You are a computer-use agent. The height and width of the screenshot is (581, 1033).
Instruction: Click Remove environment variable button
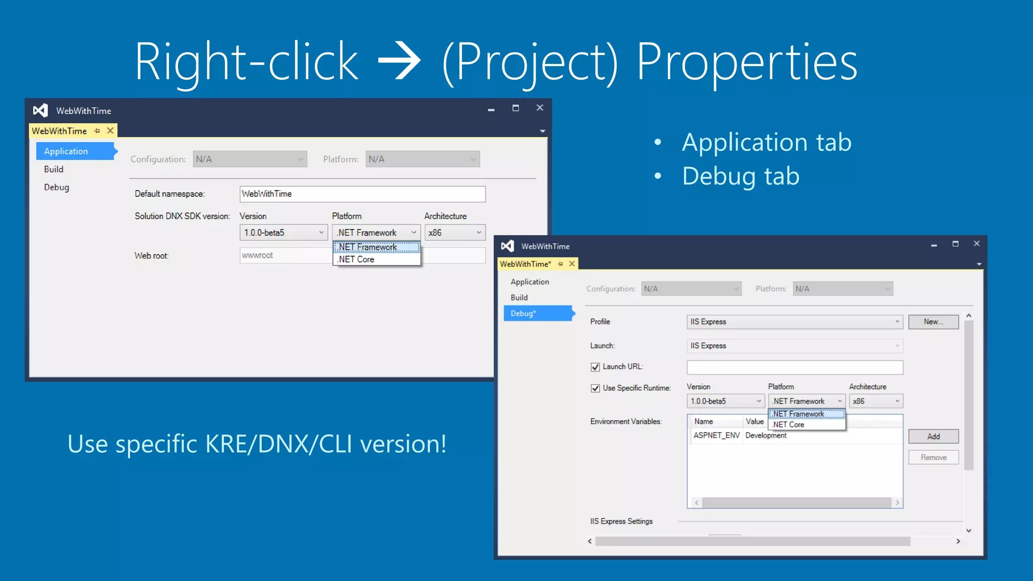point(934,457)
